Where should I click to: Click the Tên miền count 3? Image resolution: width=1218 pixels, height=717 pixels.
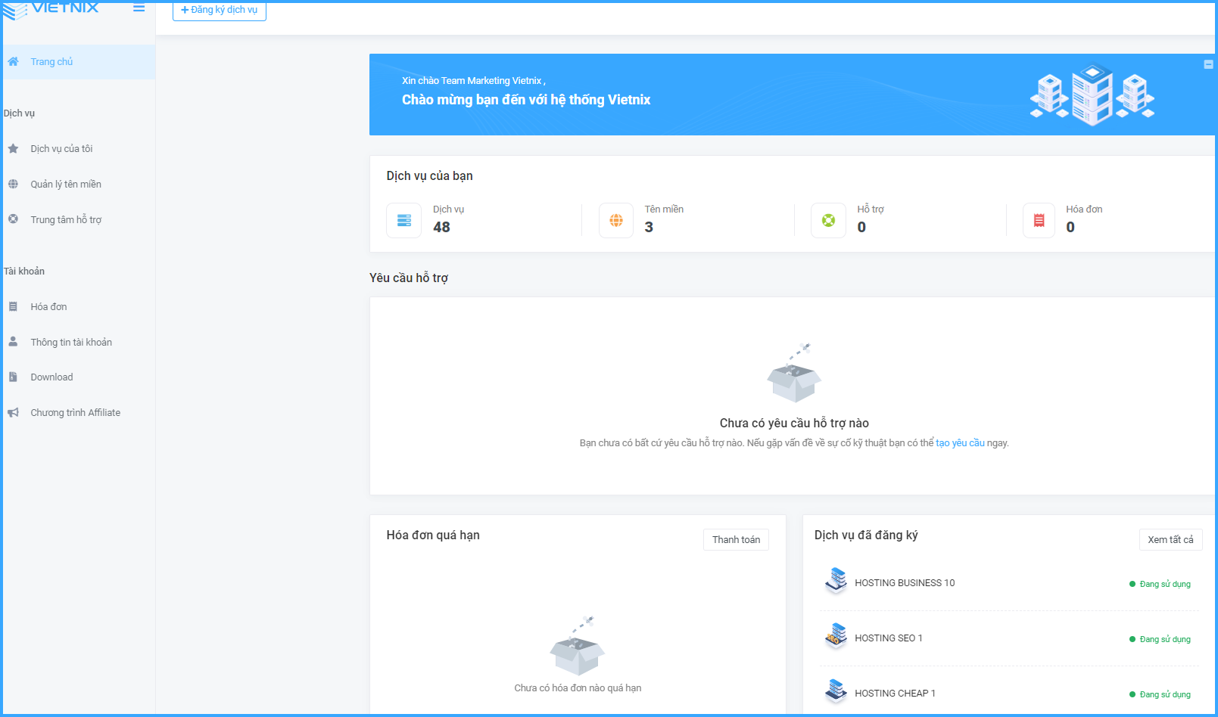click(649, 227)
